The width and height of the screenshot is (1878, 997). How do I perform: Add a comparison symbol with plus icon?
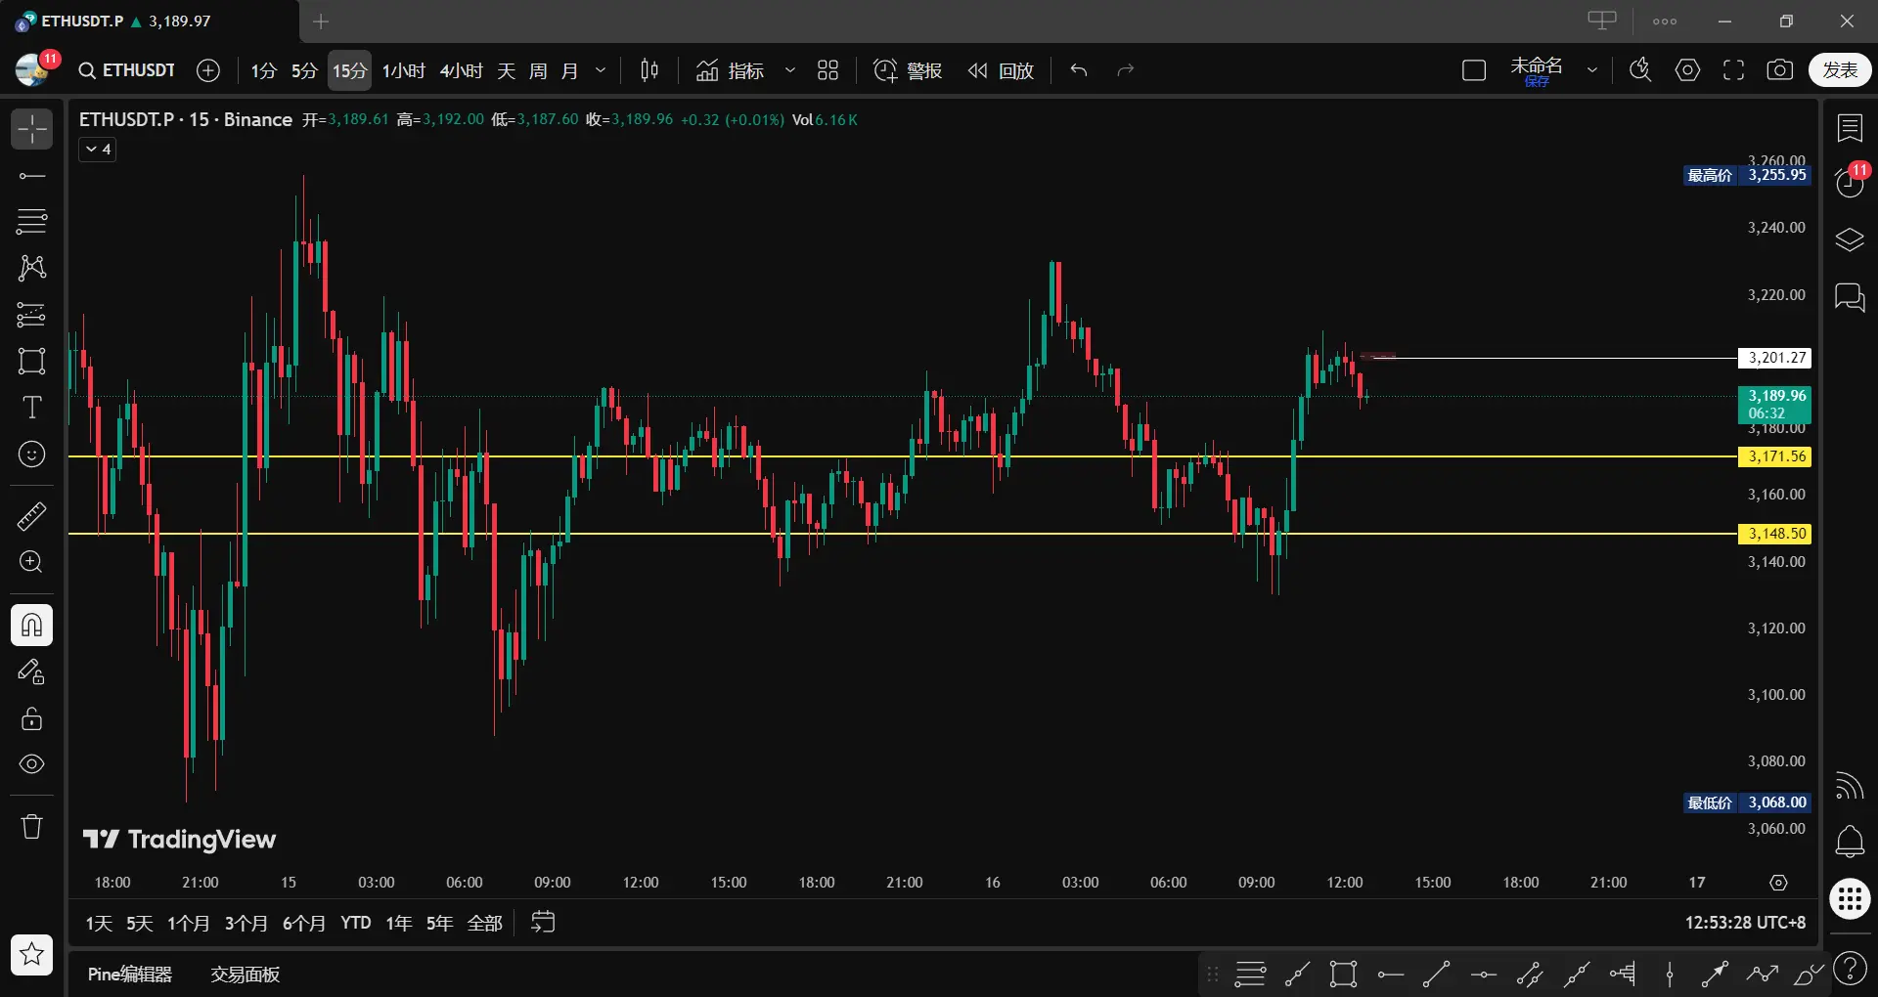coord(207,70)
